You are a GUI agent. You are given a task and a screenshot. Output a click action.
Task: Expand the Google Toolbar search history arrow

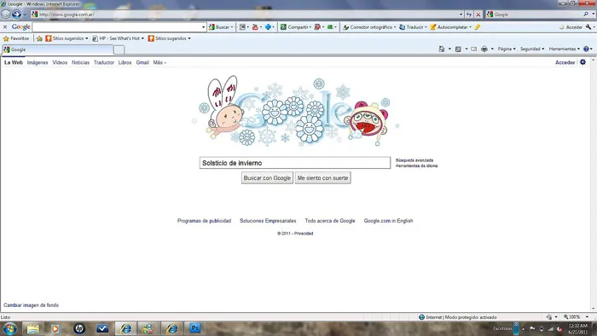[x=203, y=27]
